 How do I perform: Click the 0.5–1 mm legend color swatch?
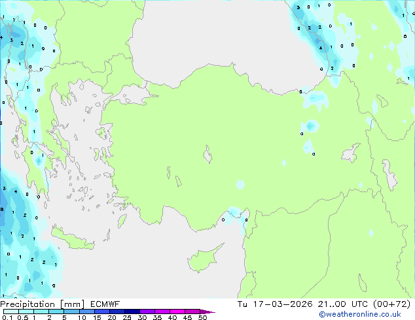pyautogui.click(x=26, y=312)
